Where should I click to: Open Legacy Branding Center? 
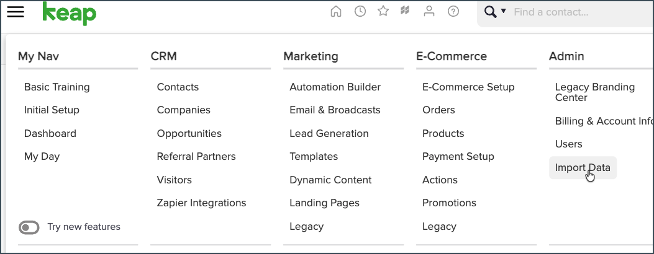[x=595, y=92]
